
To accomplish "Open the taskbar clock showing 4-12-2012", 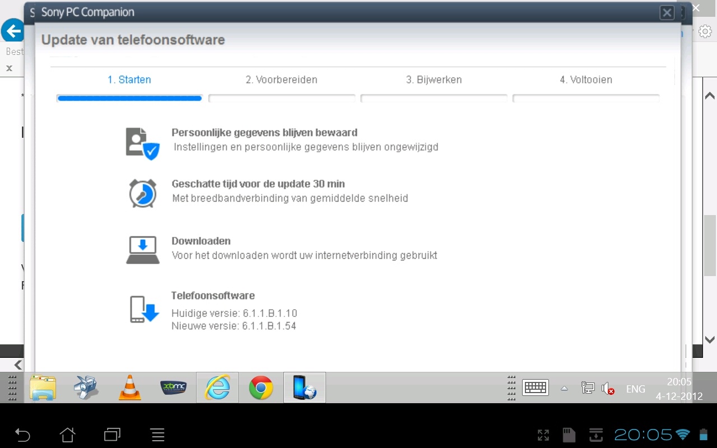I will tap(679, 389).
